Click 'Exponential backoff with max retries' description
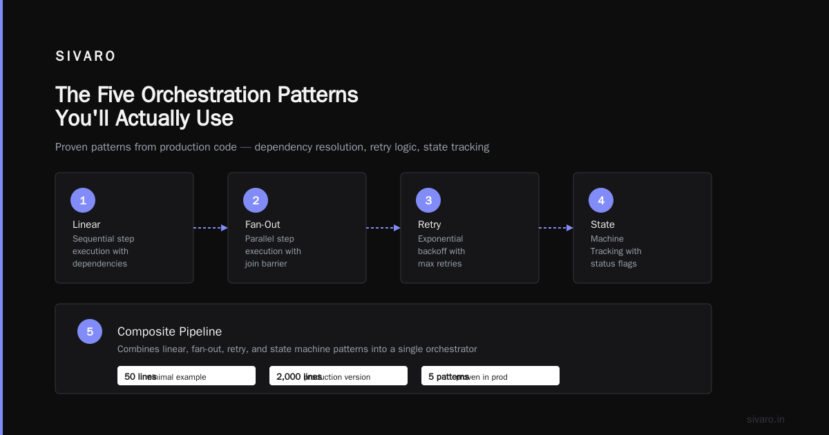 tap(441, 251)
